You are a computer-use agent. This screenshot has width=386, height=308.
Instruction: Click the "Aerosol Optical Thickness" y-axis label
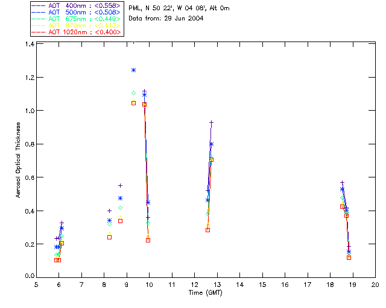18,160
